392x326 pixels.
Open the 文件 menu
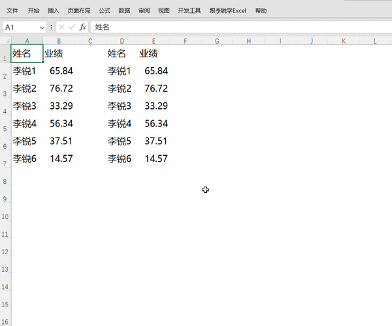pos(12,10)
